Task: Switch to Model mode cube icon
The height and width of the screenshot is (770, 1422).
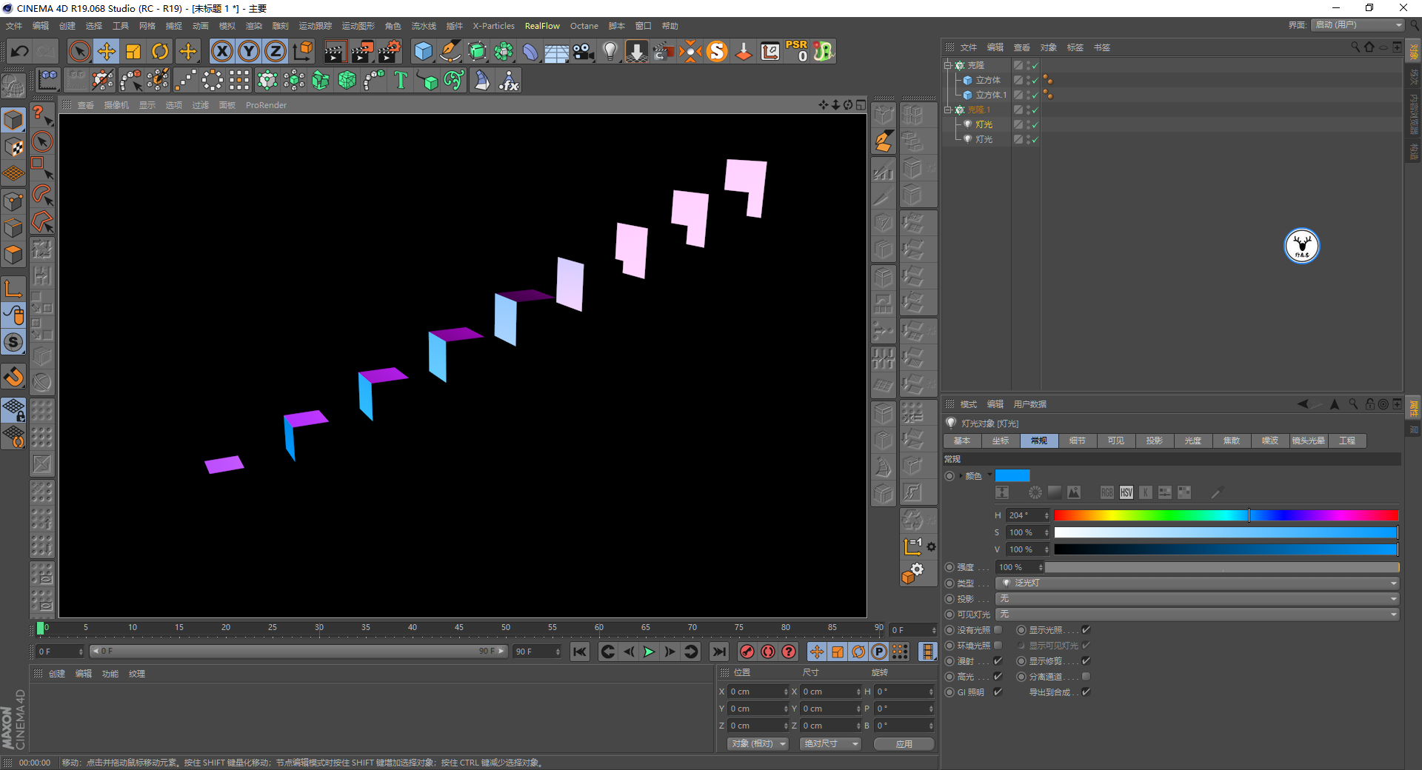Action: [13, 119]
